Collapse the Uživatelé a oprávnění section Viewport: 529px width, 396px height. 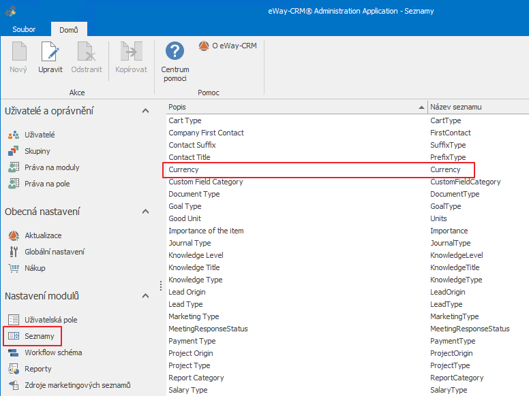(145, 111)
